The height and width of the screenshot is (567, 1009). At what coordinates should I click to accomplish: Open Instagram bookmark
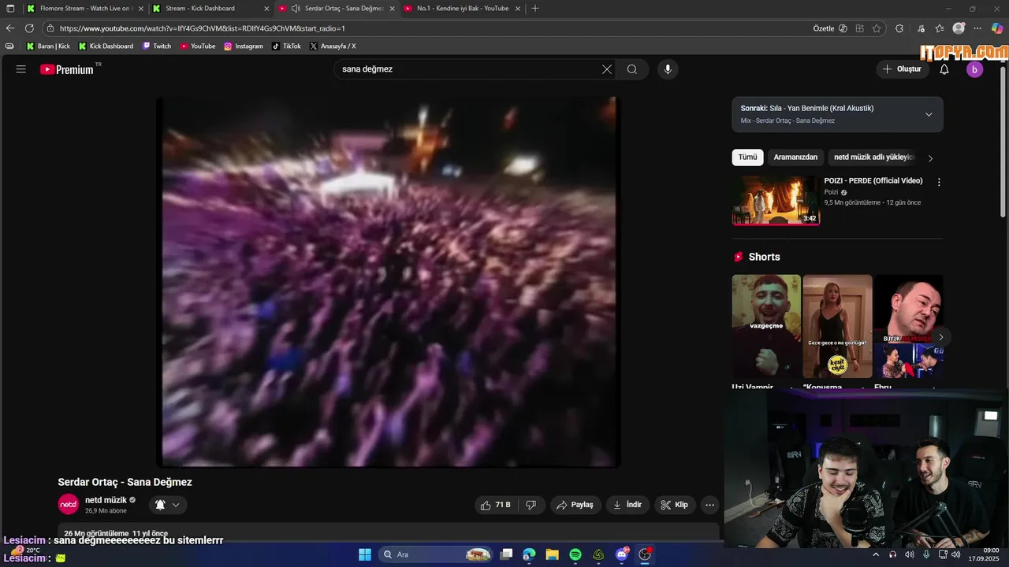(x=243, y=46)
